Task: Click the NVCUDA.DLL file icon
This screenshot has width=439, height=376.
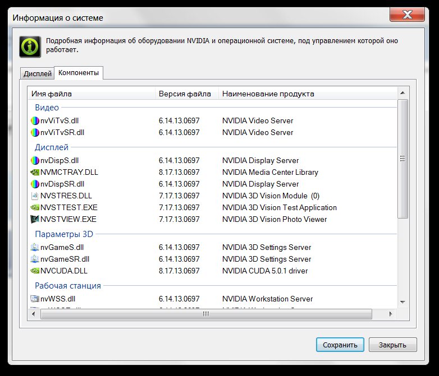Action: click(x=35, y=271)
